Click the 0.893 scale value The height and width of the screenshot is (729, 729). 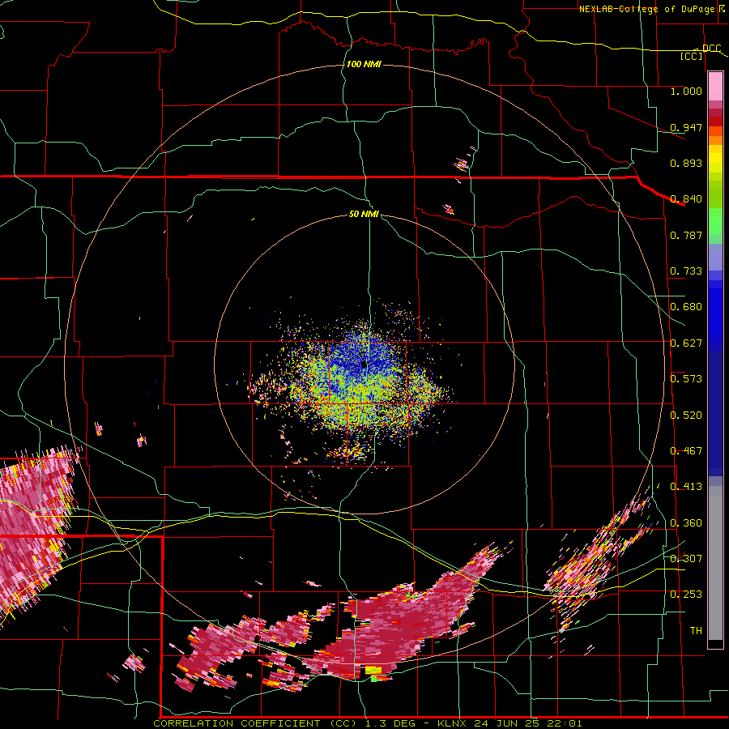(686, 163)
